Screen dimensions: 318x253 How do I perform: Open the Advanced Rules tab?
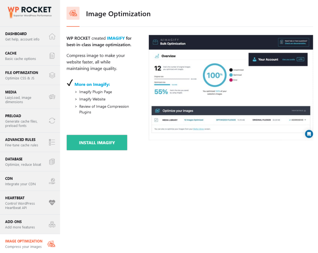click(x=30, y=142)
